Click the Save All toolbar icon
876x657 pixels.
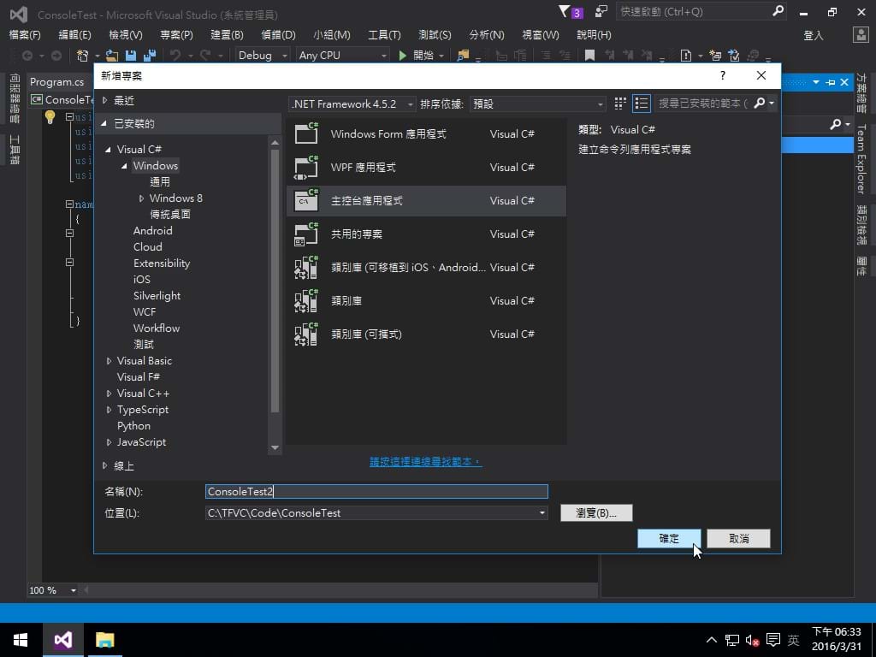tap(149, 56)
